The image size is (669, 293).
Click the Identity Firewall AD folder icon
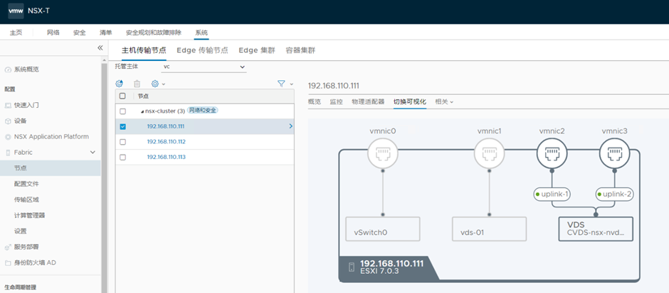[8, 262]
